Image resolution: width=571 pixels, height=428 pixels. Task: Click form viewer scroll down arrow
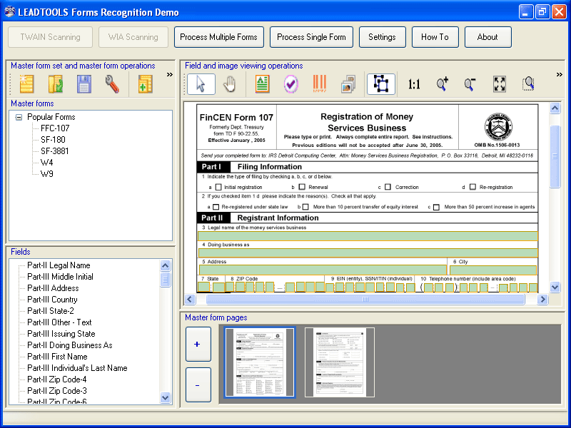click(555, 287)
